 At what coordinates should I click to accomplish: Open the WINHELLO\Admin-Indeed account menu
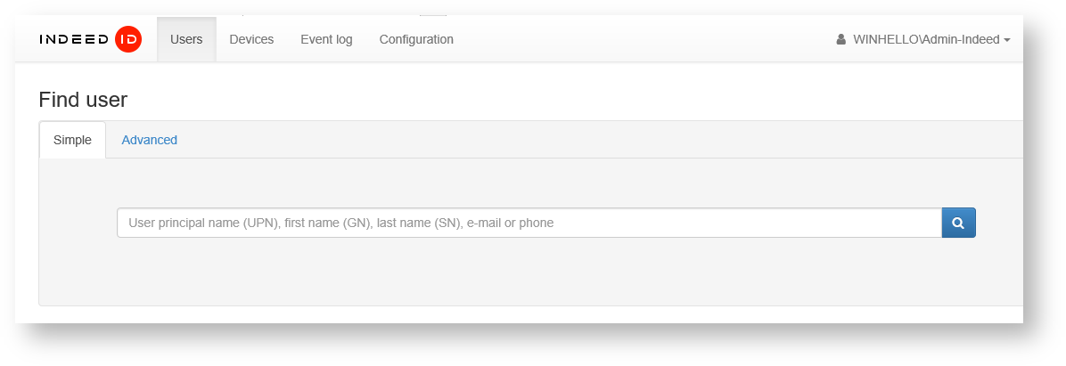click(x=925, y=39)
